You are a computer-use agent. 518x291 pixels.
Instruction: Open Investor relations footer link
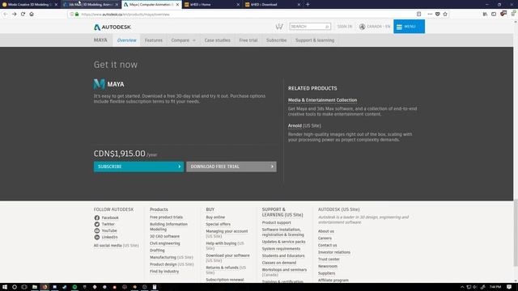click(x=334, y=252)
